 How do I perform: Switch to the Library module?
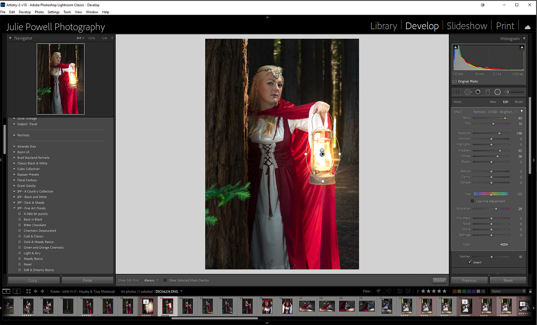383,26
